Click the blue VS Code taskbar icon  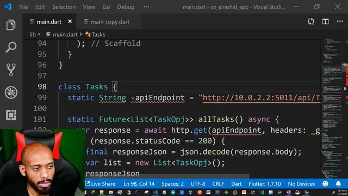(155, 192)
